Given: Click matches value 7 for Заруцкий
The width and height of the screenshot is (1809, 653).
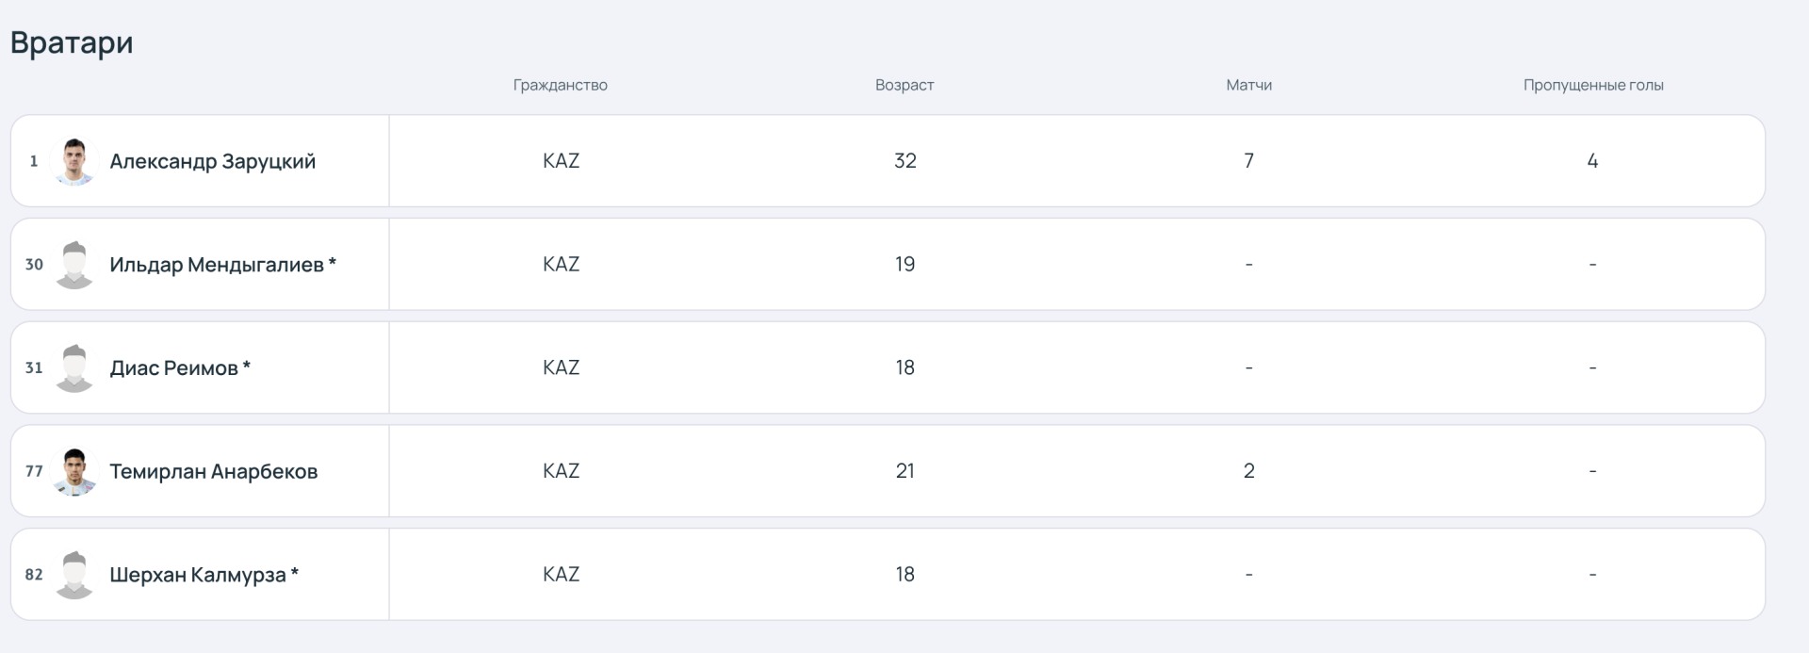Looking at the screenshot, I should 1248,161.
